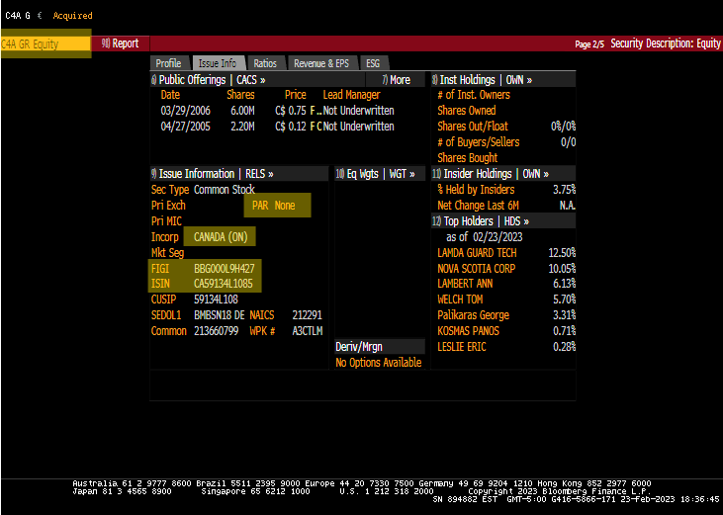Screen dimensions: 723x515
Task: Click the C$ 0.75 price value
Action: tap(291, 111)
